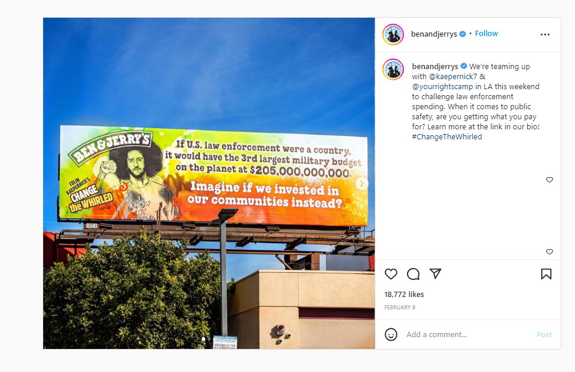Like the first comment's small heart
The image size is (575, 372).
[x=550, y=180]
